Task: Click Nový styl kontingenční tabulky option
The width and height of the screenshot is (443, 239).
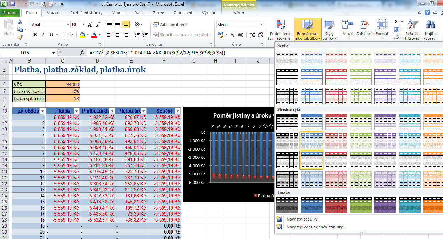Action: click(316, 227)
